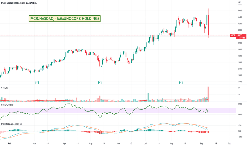This screenshot has width=247, height=146.
Task: Click the 60.00 price axis label
Action: tap(240, 11)
